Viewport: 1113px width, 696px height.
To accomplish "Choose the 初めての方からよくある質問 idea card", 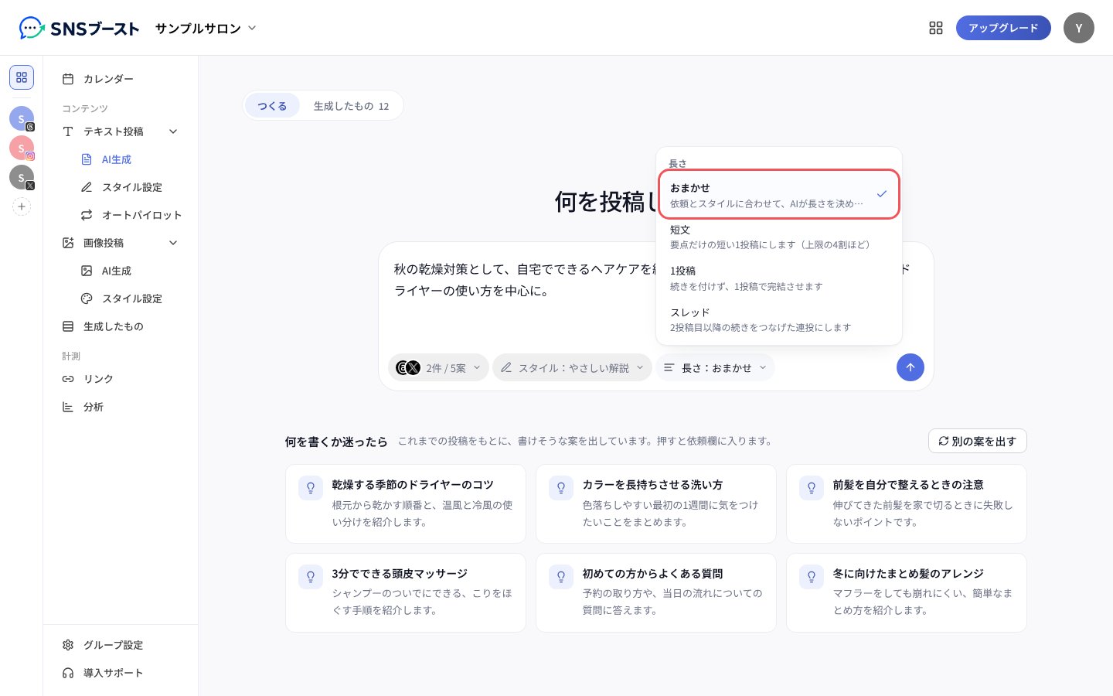I will [x=656, y=592].
